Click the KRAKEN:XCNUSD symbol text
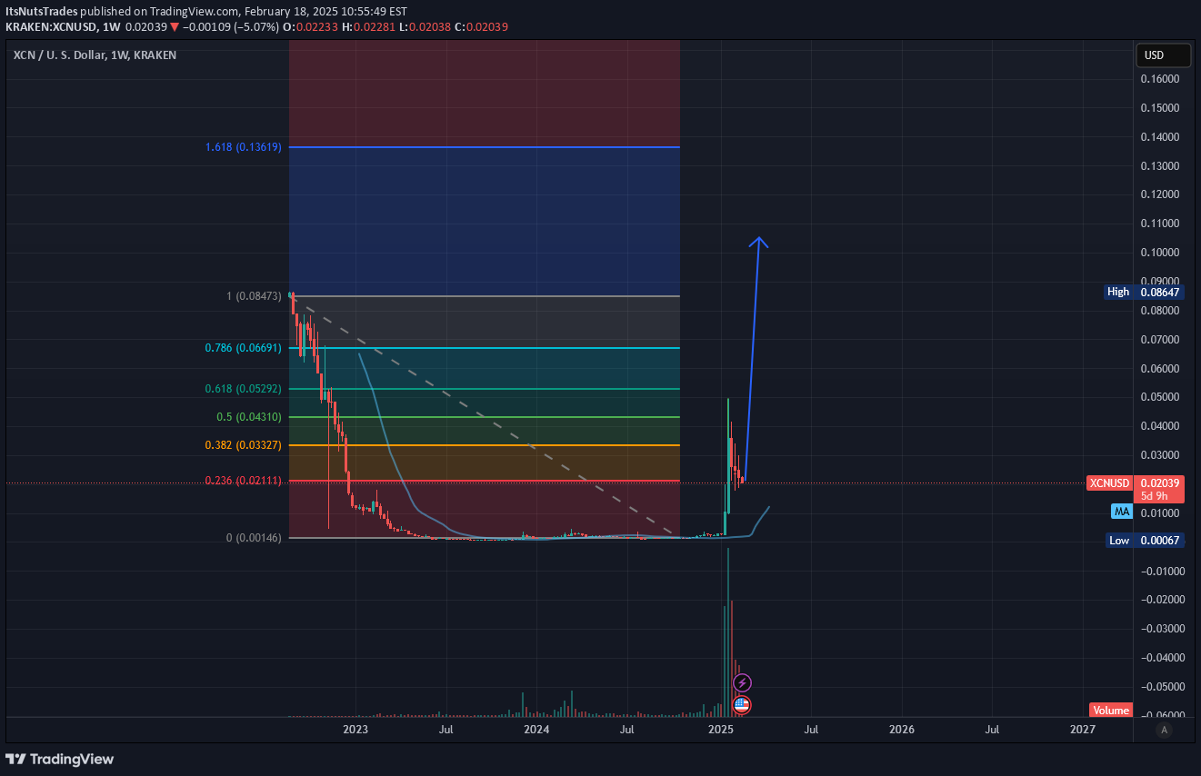The width and height of the screenshot is (1201, 776). 52,27
